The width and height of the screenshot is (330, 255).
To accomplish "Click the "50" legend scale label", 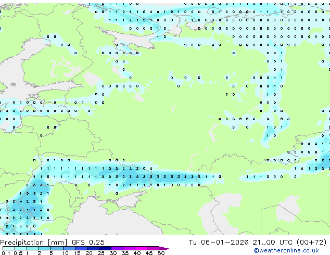I will pyautogui.click(x=161, y=253).
